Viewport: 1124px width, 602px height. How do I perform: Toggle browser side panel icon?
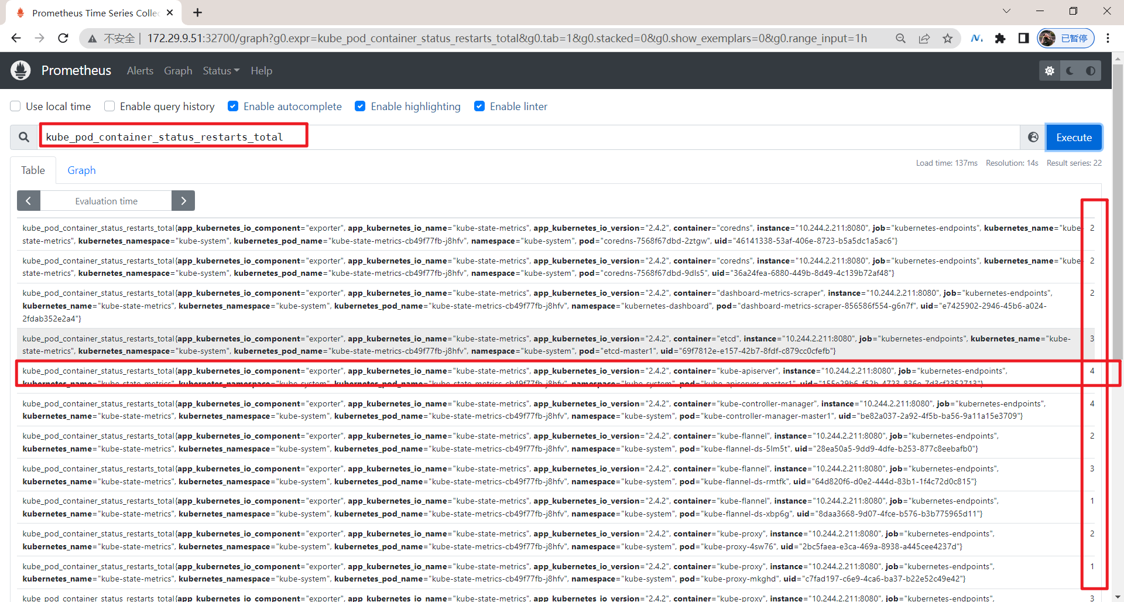[x=1023, y=38]
